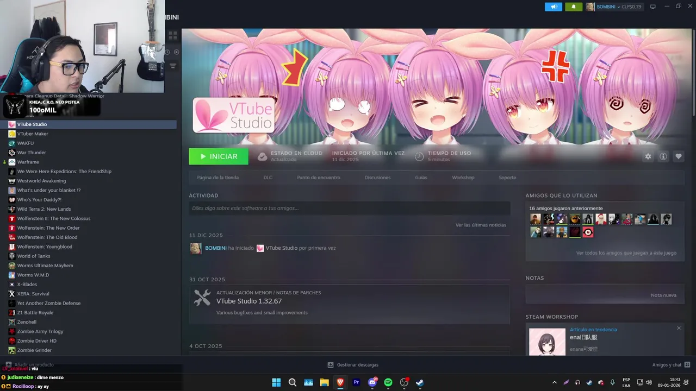Image resolution: width=696 pixels, height=391 pixels.
Task: Open Punto de encuentro tab
Action: [x=319, y=178]
